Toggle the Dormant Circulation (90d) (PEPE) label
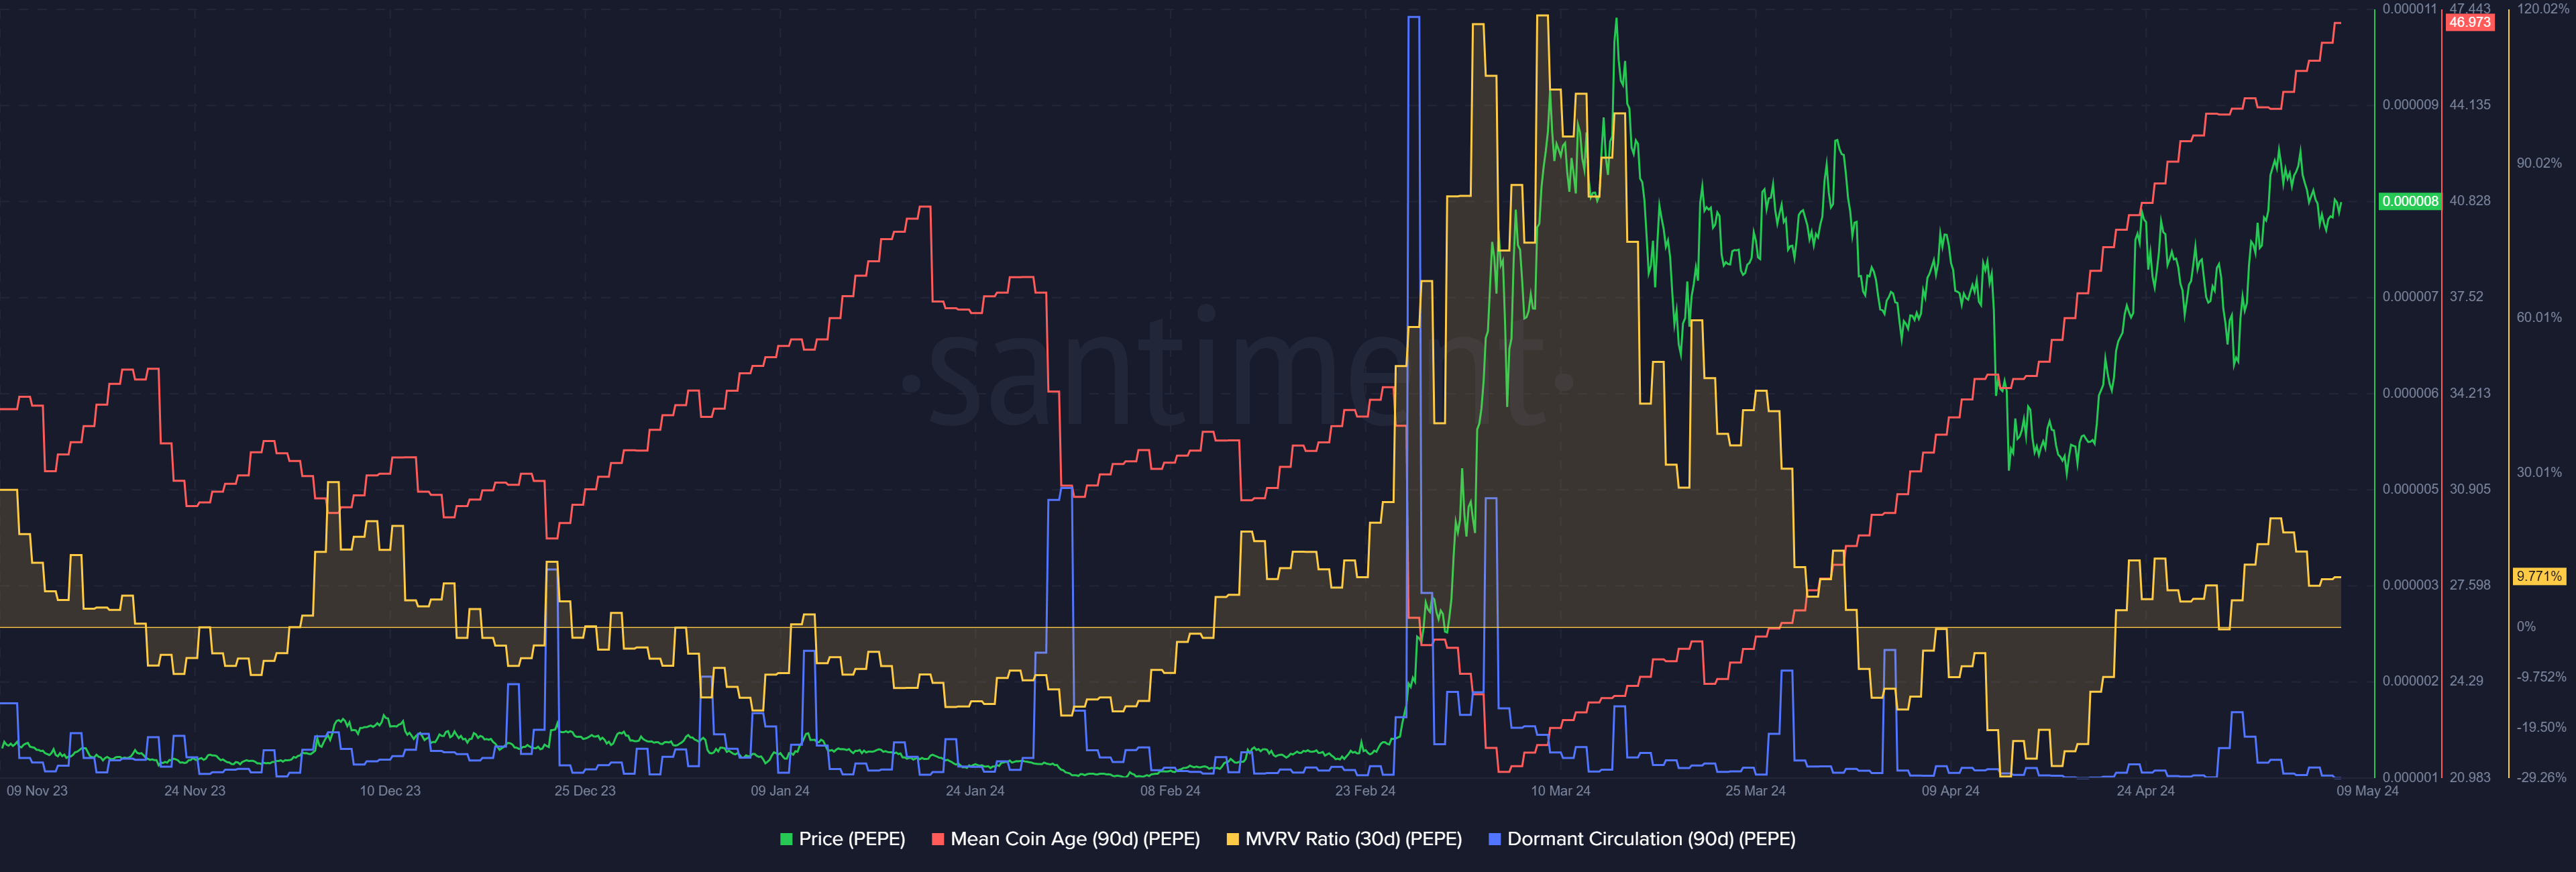Image resolution: width=2576 pixels, height=872 pixels. [1651, 839]
